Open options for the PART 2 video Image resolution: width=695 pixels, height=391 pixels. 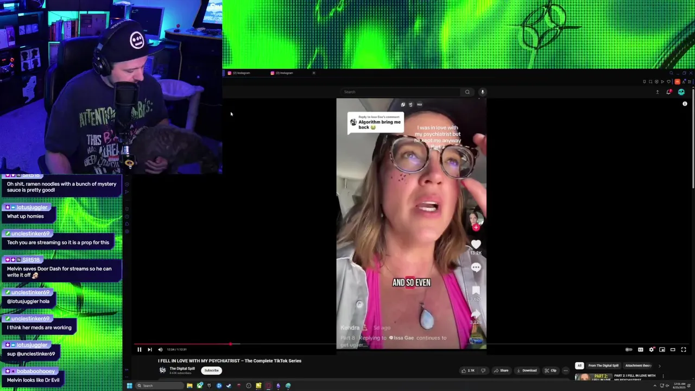click(663, 376)
